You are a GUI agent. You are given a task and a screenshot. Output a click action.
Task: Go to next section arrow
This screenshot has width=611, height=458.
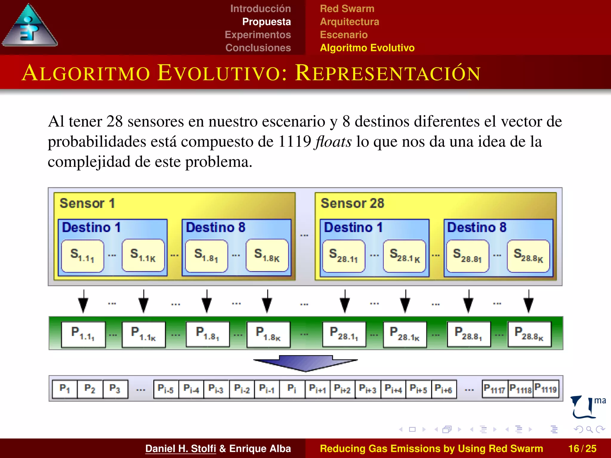(530, 429)
